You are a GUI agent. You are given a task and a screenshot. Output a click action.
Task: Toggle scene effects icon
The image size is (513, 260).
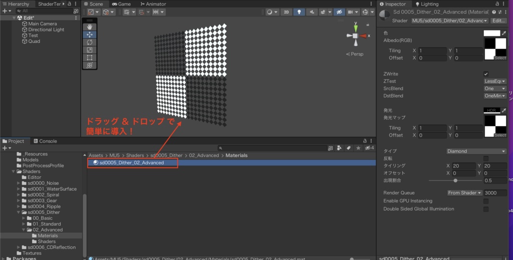[323, 12]
